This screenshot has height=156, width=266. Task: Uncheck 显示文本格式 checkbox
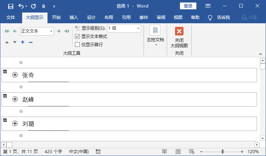77,36
